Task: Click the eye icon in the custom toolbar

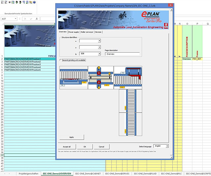Action: (10, 2)
